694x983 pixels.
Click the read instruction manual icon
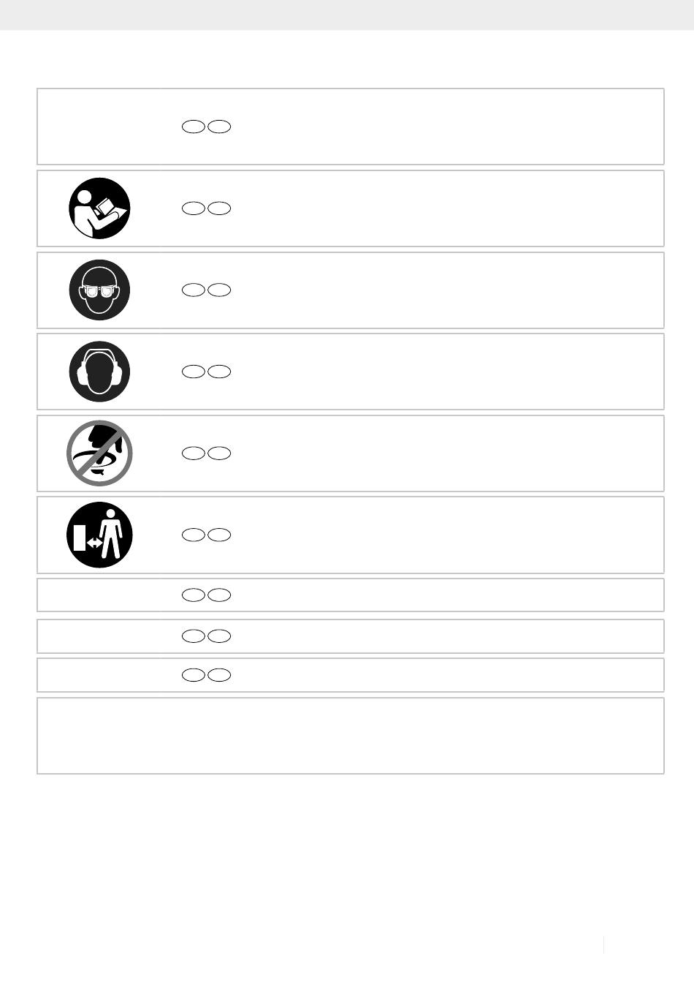click(x=100, y=208)
